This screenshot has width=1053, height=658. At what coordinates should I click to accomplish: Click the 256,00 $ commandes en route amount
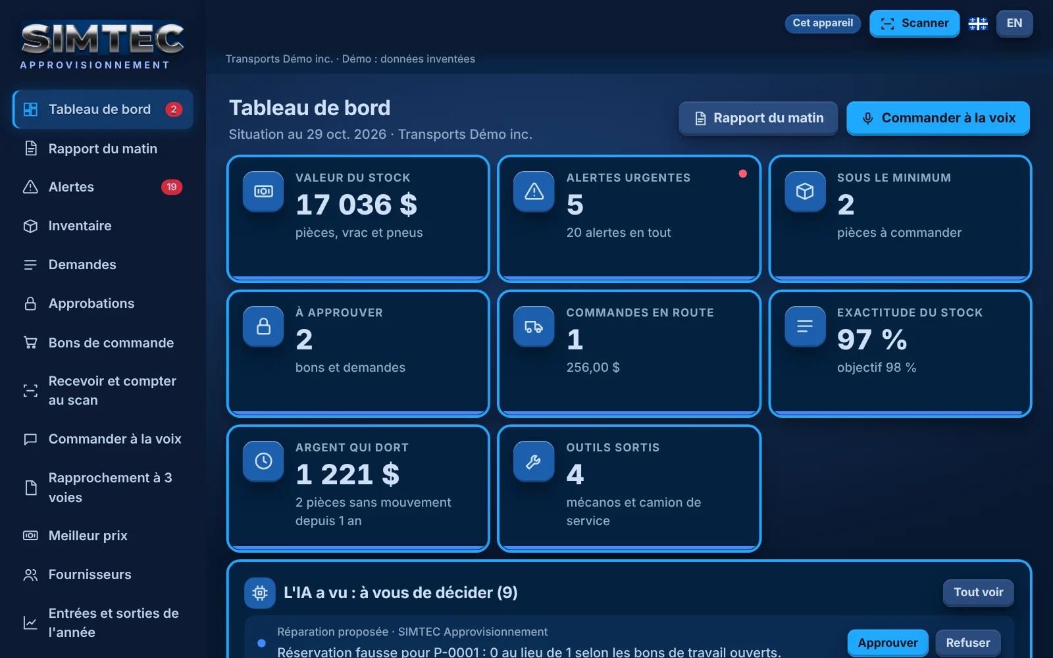click(x=593, y=367)
